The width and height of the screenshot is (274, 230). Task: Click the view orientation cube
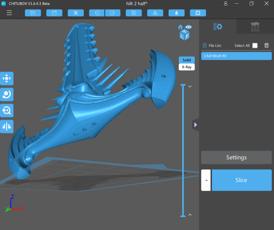pos(185,35)
